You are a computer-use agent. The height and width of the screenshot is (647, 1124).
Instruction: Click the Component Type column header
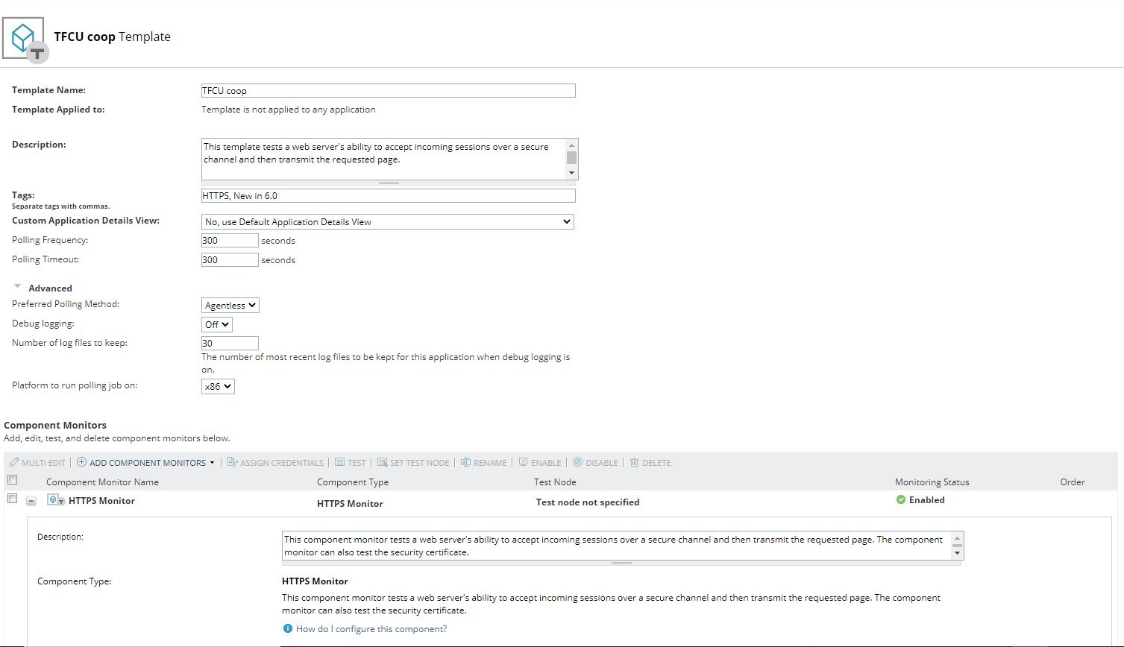tap(353, 482)
